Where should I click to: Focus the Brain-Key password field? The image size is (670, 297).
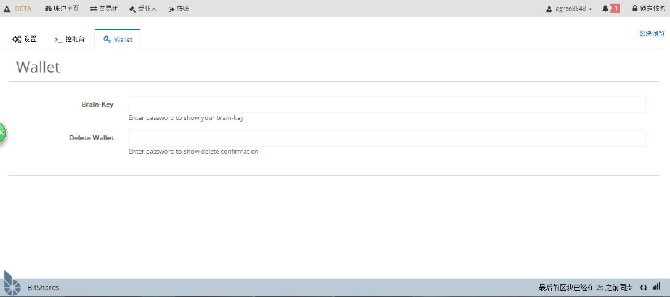[387, 105]
